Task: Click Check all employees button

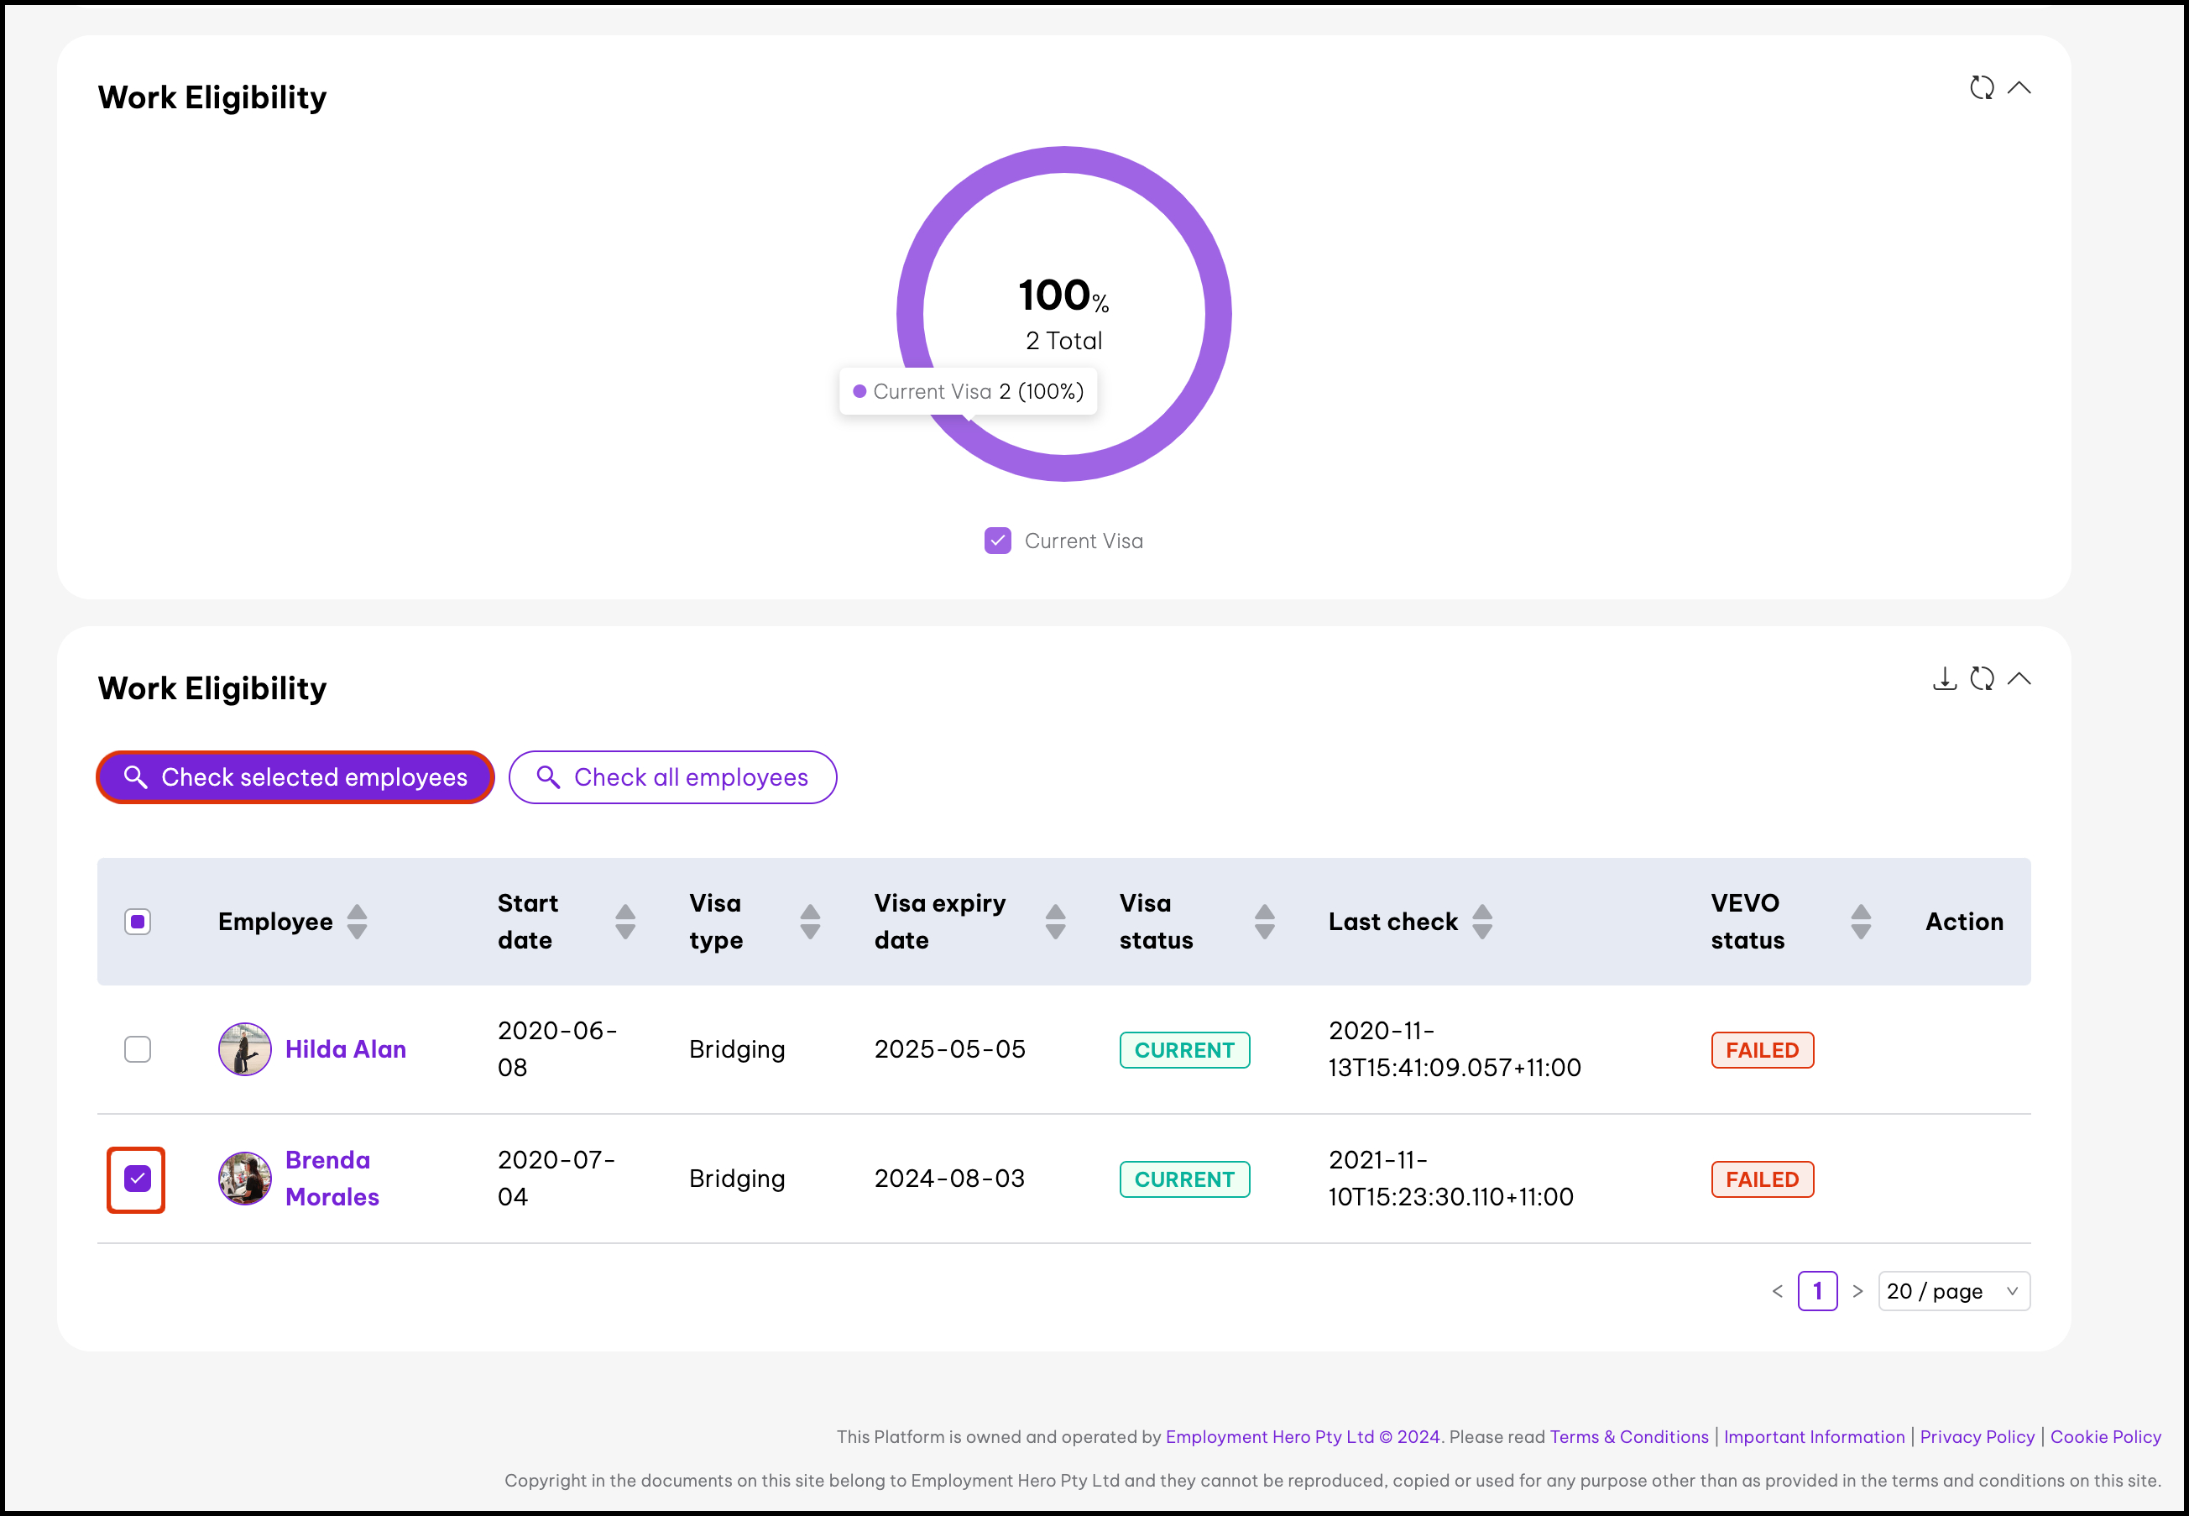Action: click(x=672, y=777)
